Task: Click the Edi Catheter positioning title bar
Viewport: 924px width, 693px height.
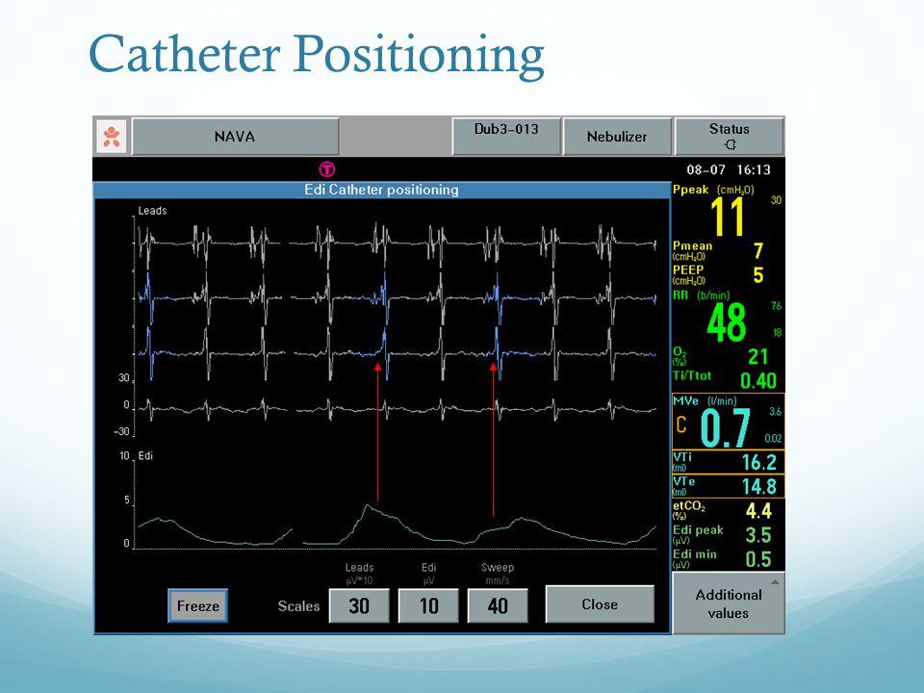Action: (381, 190)
